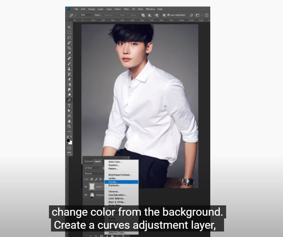The height and width of the screenshot is (237, 283).
Task: Toggle Quick Mask mode
Action: pyautogui.click(x=69, y=148)
